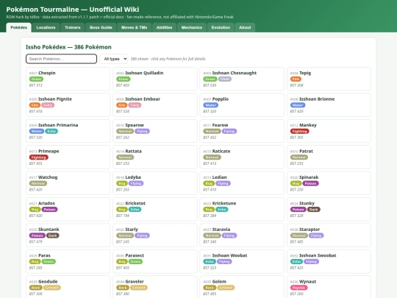Screen dimensions: 397x298
Task: Click the Fighting type badge on Mankey
Action: pyautogui.click(x=299, y=131)
